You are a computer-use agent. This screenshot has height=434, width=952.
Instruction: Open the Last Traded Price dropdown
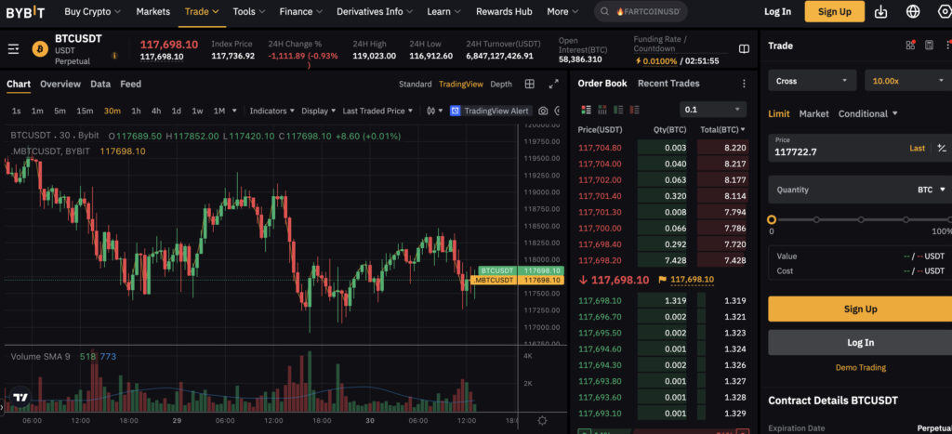[377, 112]
